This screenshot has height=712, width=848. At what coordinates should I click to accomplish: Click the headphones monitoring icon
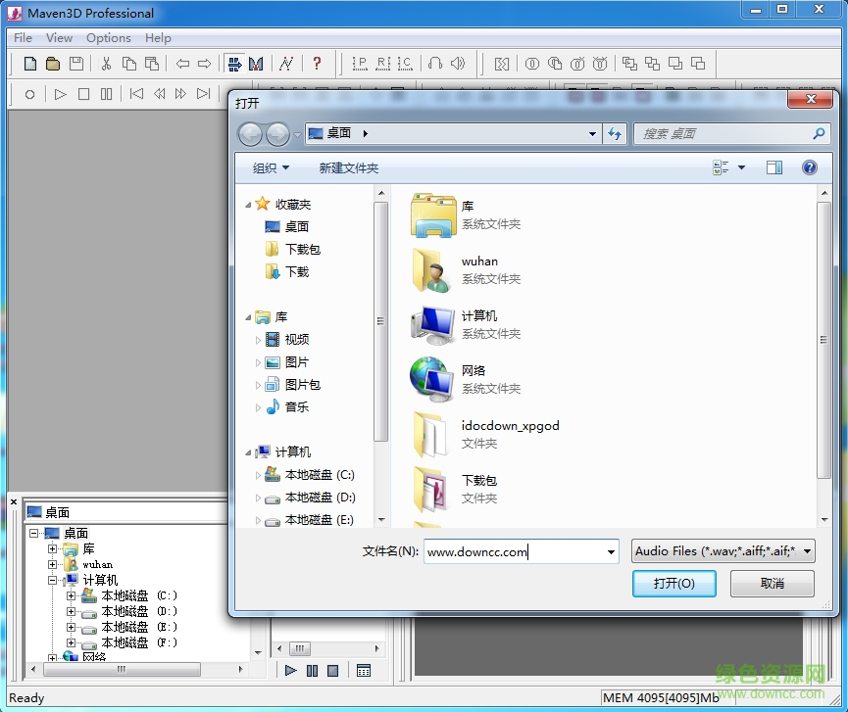pos(434,63)
